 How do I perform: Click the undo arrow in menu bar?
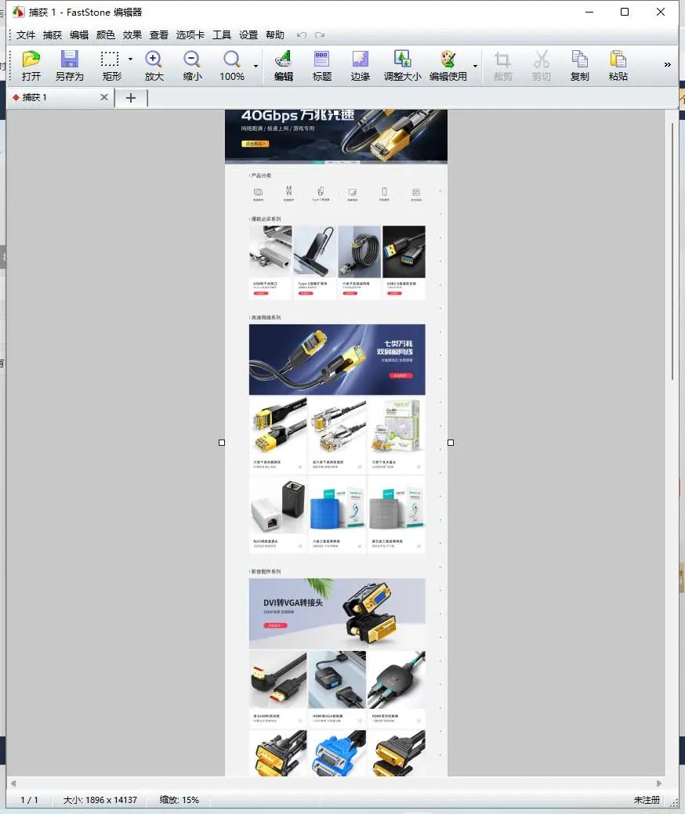tap(301, 34)
